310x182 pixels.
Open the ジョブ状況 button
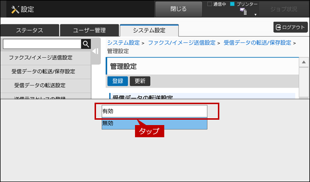coord(284,9)
